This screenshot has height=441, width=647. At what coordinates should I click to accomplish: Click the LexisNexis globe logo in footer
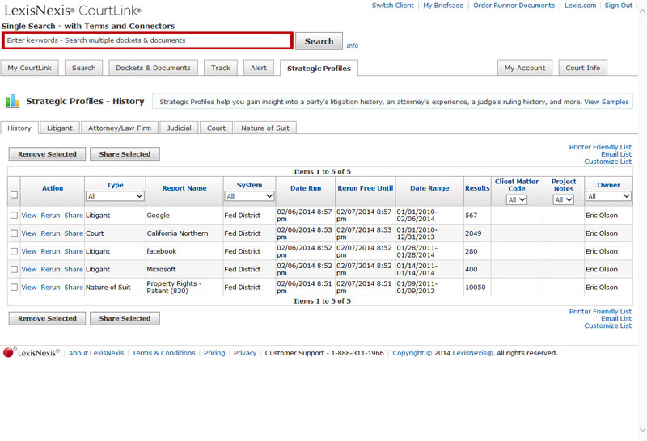click(10, 353)
